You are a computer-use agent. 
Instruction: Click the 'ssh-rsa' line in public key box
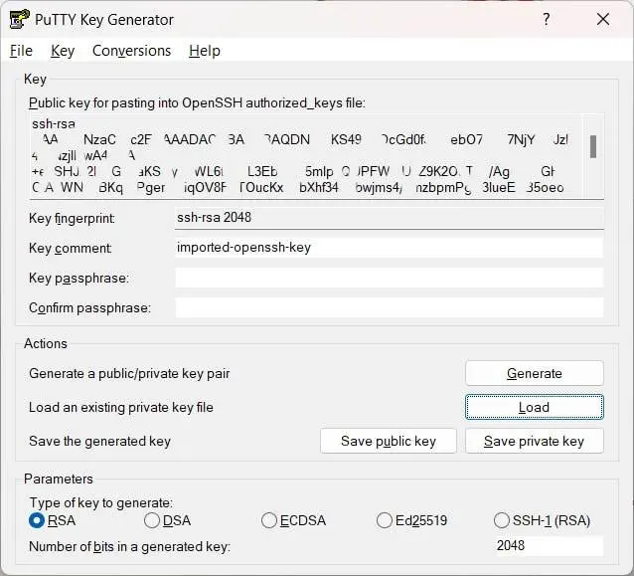point(54,123)
